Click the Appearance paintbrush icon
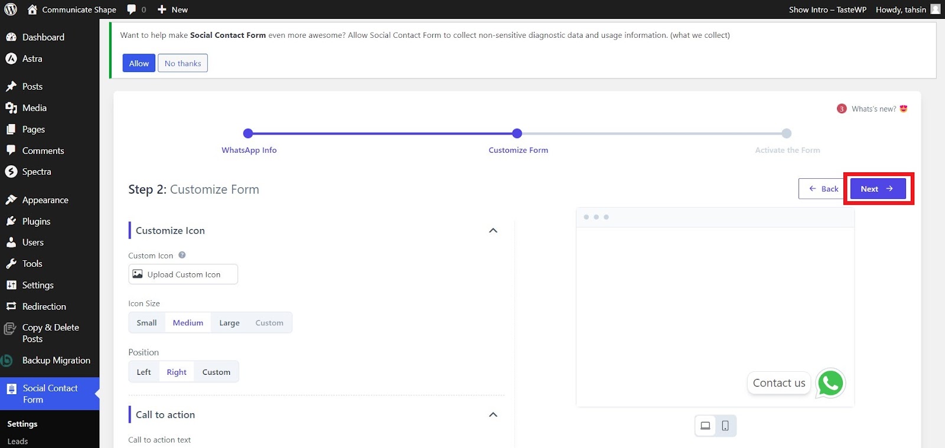This screenshot has width=945, height=448. click(x=11, y=200)
